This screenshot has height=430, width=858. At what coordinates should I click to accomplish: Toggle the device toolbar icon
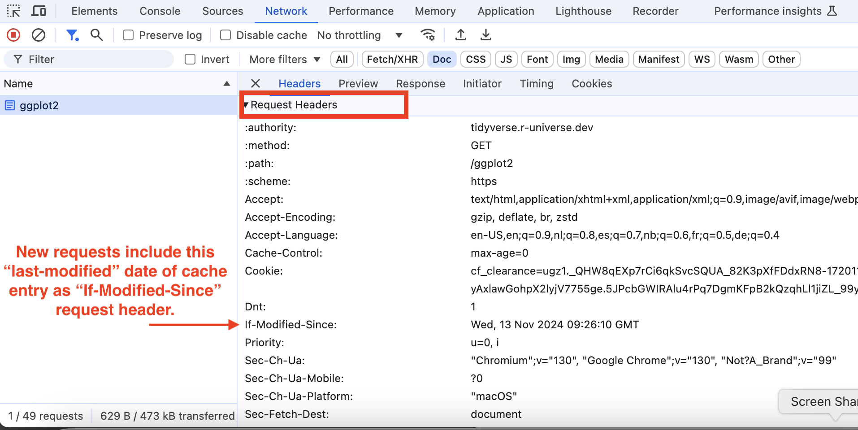[39, 11]
